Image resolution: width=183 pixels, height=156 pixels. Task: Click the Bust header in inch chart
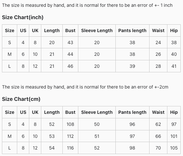[x=70, y=30]
